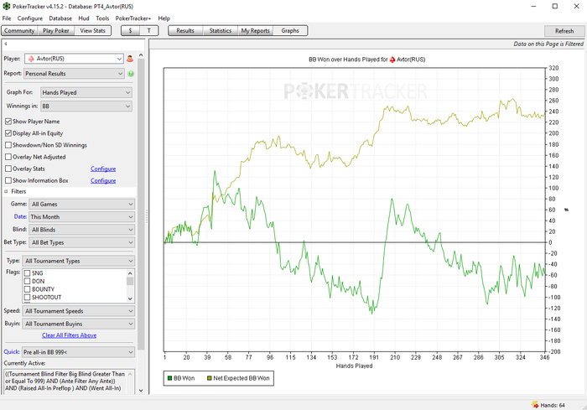The height and width of the screenshot is (410, 587).
Task: Toggle Show Player Name checkbox
Action: [8, 122]
